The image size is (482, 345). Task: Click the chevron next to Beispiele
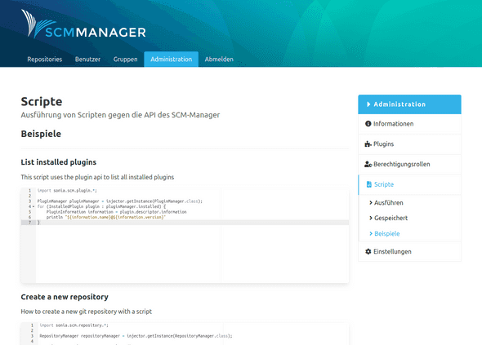[371, 233]
